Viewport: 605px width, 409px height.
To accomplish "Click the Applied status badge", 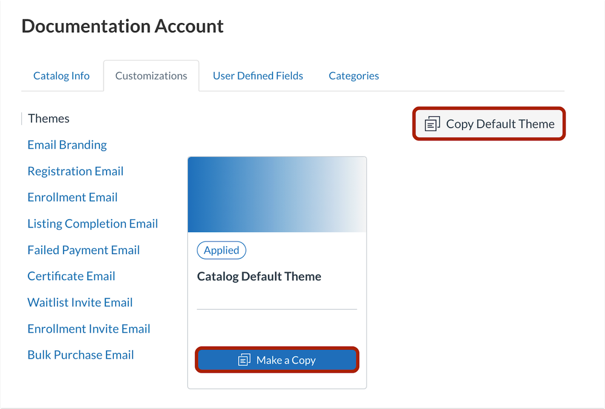I will point(222,250).
